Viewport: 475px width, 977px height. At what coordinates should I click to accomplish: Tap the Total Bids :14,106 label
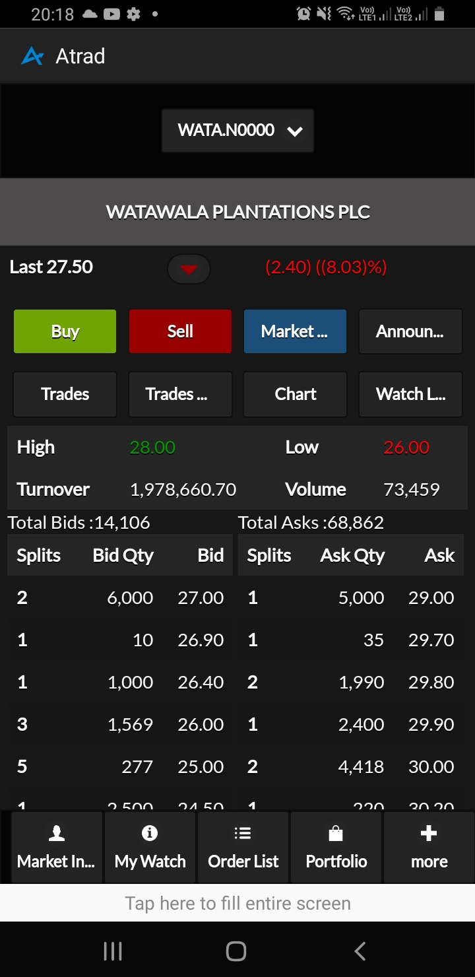79,523
